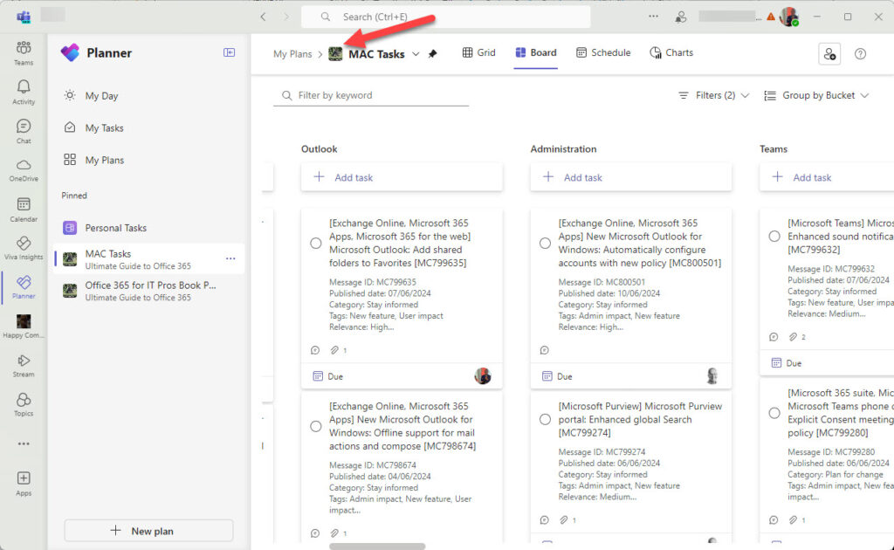The width and height of the screenshot is (894, 550).
Task: Open the Administration bucket header
Action: click(x=563, y=148)
